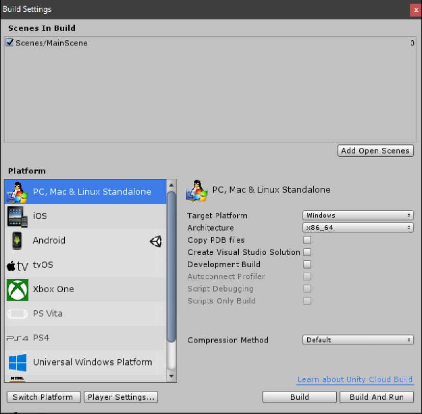
Task: Toggle the Scripts Only Build checkbox
Action: (x=307, y=301)
